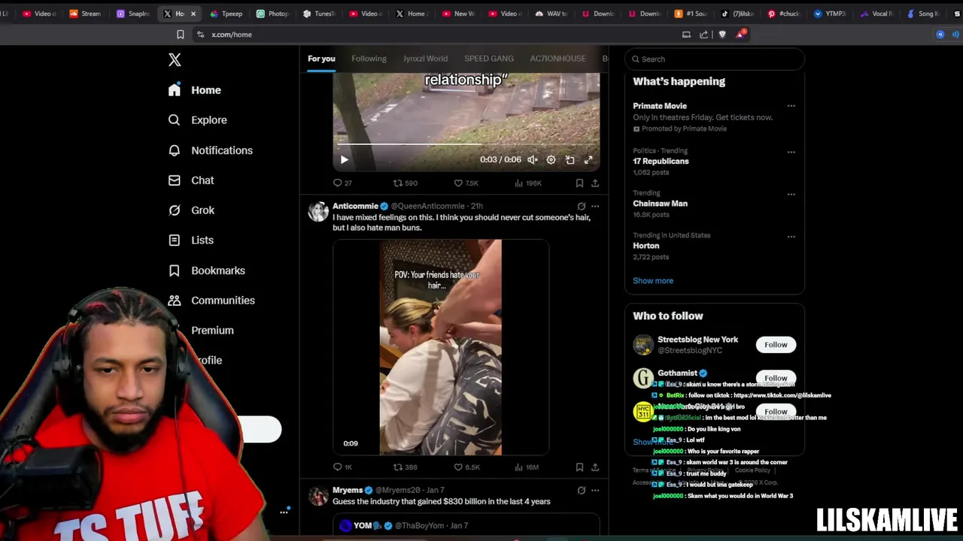Show more trending topics
This screenshot has height=541, width=963.
pyautogui.click(x=653, y=281)
